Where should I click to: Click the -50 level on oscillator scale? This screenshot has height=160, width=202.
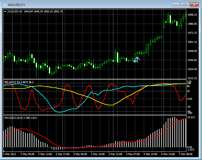point(189,107)
